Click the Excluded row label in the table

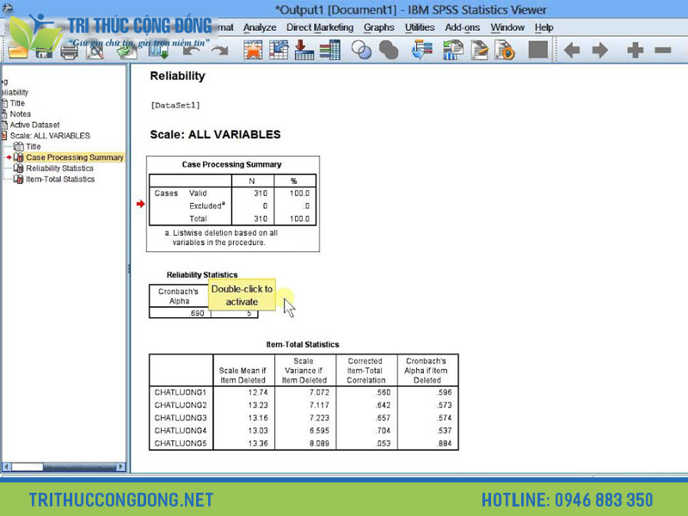coord(206,206)
